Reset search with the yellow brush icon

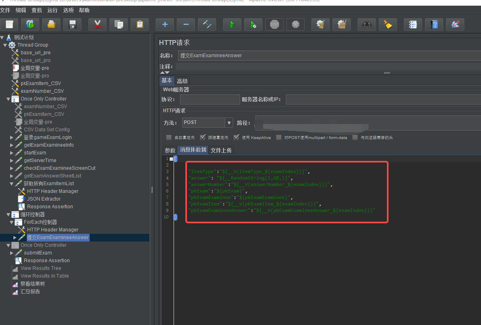[388, 25]
